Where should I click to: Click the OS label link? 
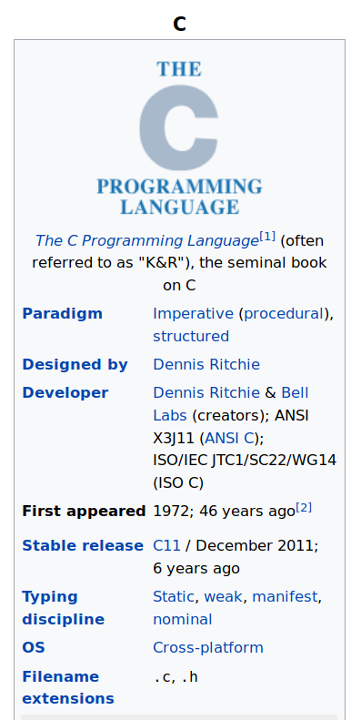[x=34, y=647]
